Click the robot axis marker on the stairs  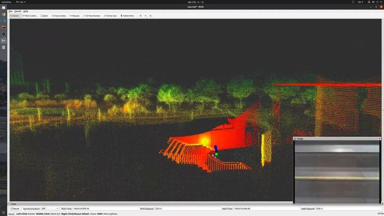pyautogui.click(x=215, y=151)
